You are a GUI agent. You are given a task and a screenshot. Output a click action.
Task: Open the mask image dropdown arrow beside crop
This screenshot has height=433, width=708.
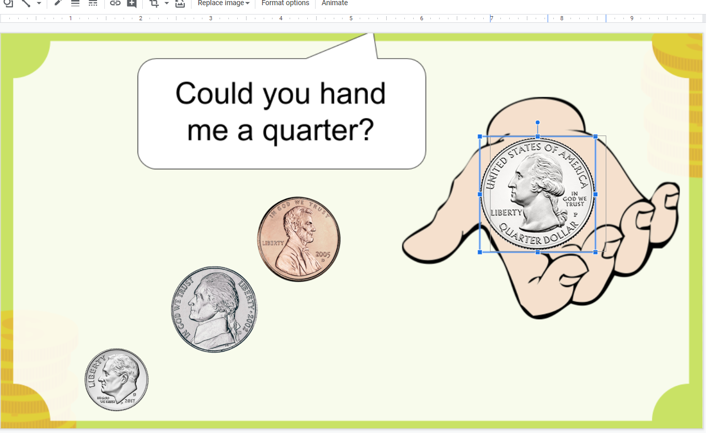(x=167, y=3)
